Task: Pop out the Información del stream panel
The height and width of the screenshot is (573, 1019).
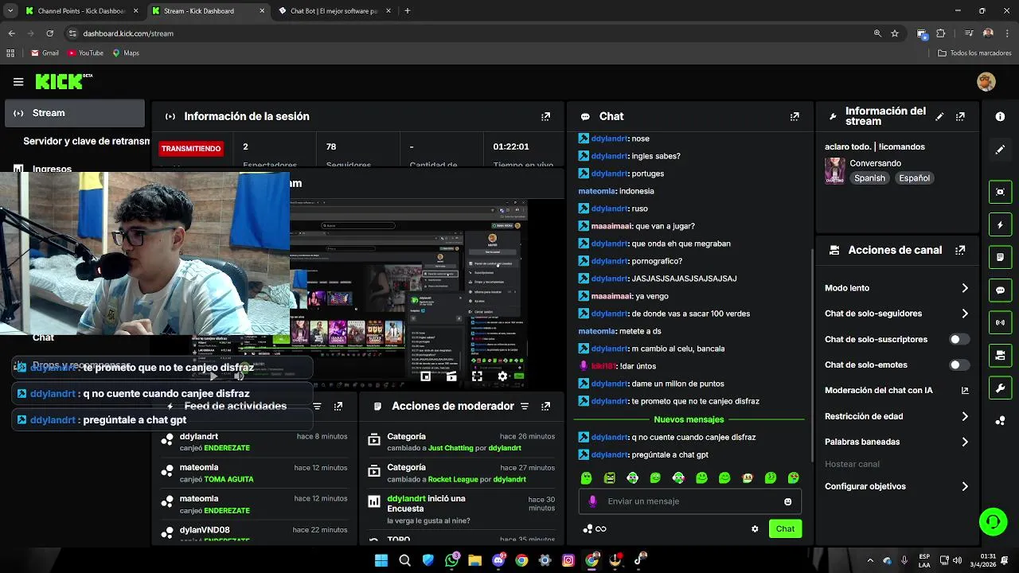Action: (x=960, y=116)
